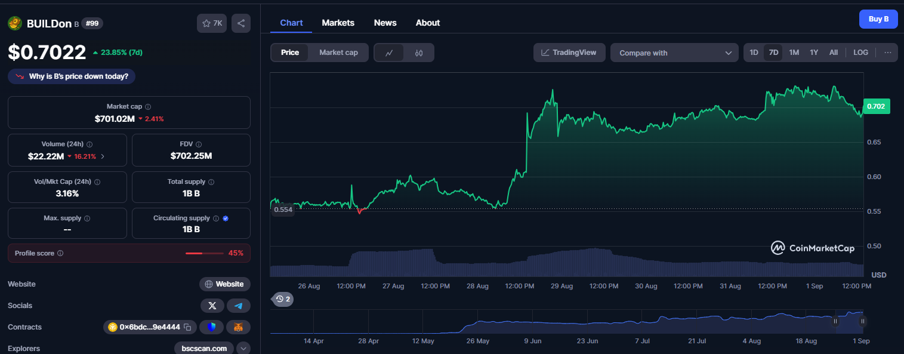Open Volume (24h) info icon

(90, 144)
